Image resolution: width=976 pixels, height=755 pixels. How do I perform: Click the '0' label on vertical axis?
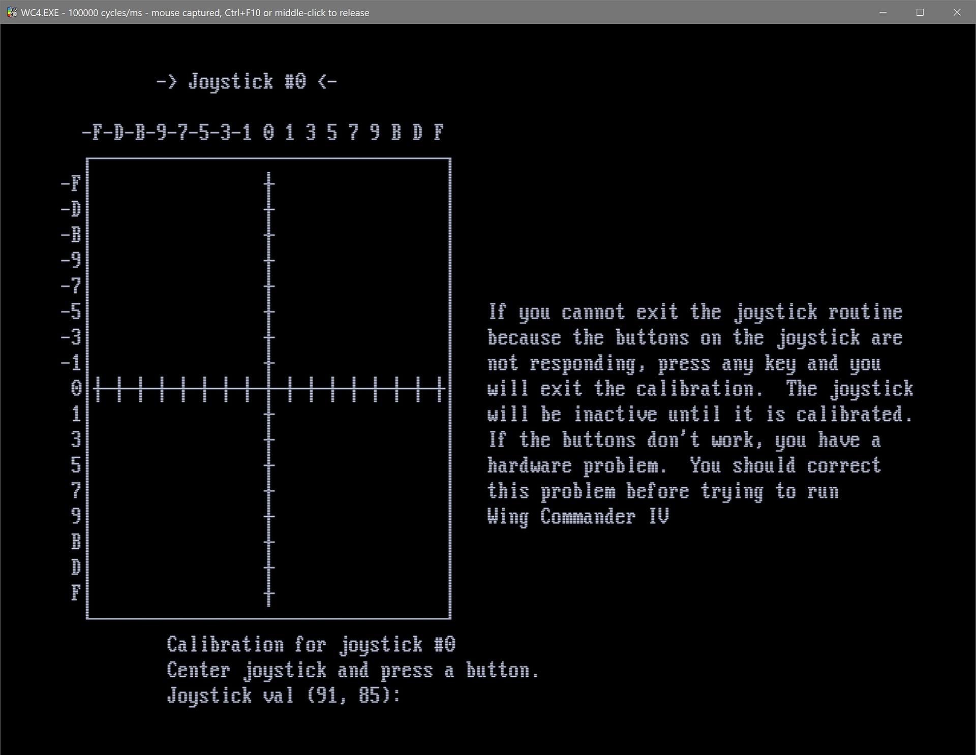tap(76, 388)
